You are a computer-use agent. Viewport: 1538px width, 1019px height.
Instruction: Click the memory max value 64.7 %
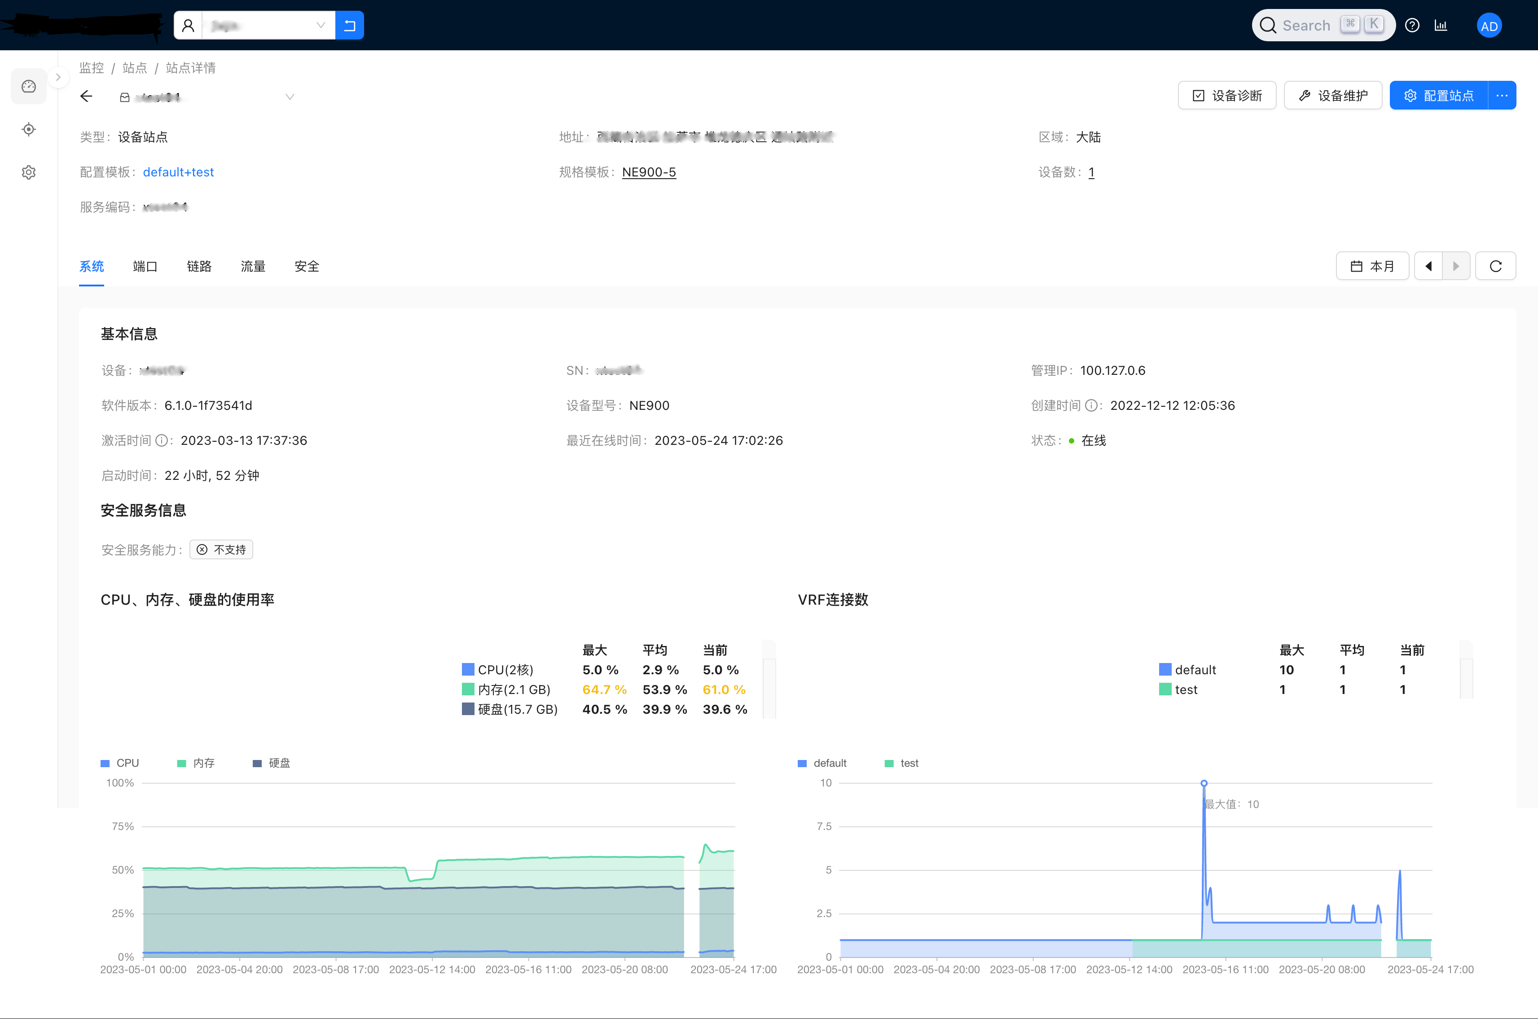604,690
